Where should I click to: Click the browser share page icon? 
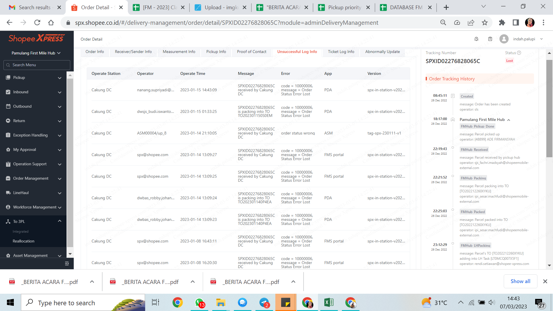[471, 22]
